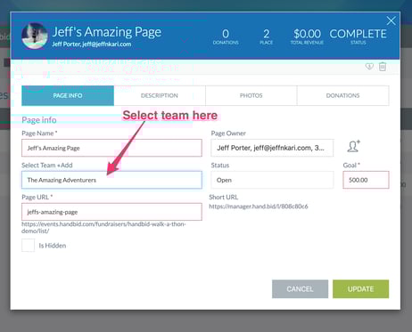Open the Select Team dropdown
The height and width of the screenshot is (332, 412).
pyautogui.click(x=111, y=180)
